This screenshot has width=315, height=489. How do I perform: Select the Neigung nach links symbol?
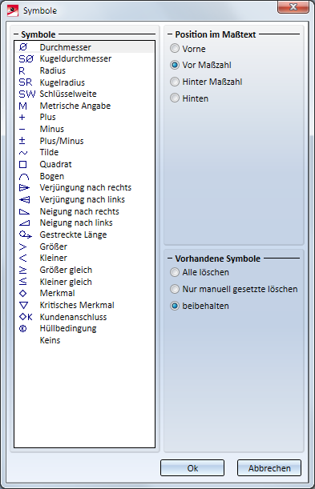pyautogui.click(x=84, y=223)
